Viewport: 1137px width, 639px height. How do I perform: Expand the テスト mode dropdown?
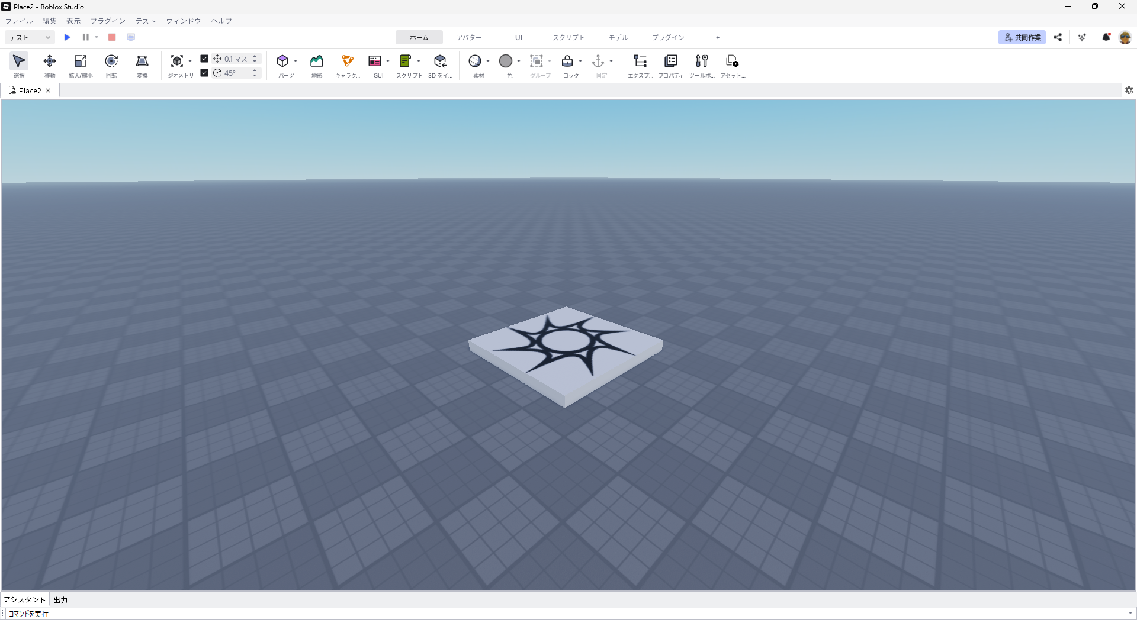(30, 37)
